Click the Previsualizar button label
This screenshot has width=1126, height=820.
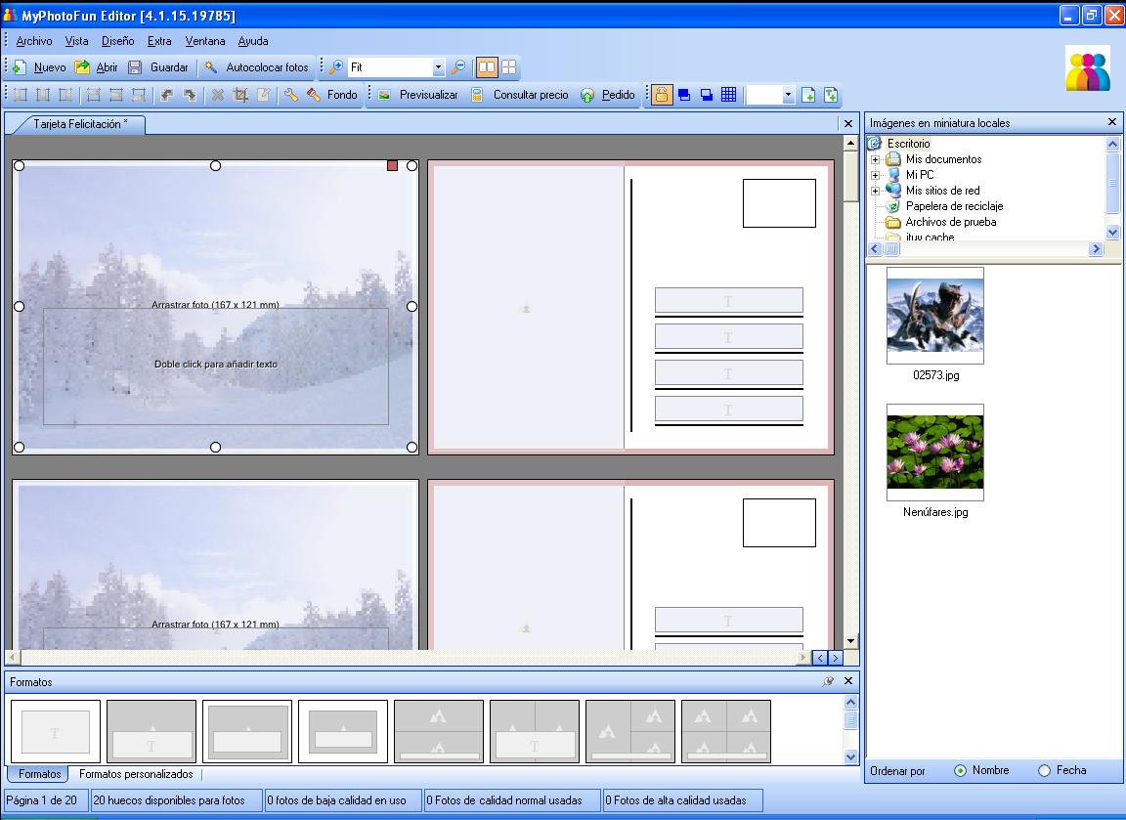coord(429,95)
